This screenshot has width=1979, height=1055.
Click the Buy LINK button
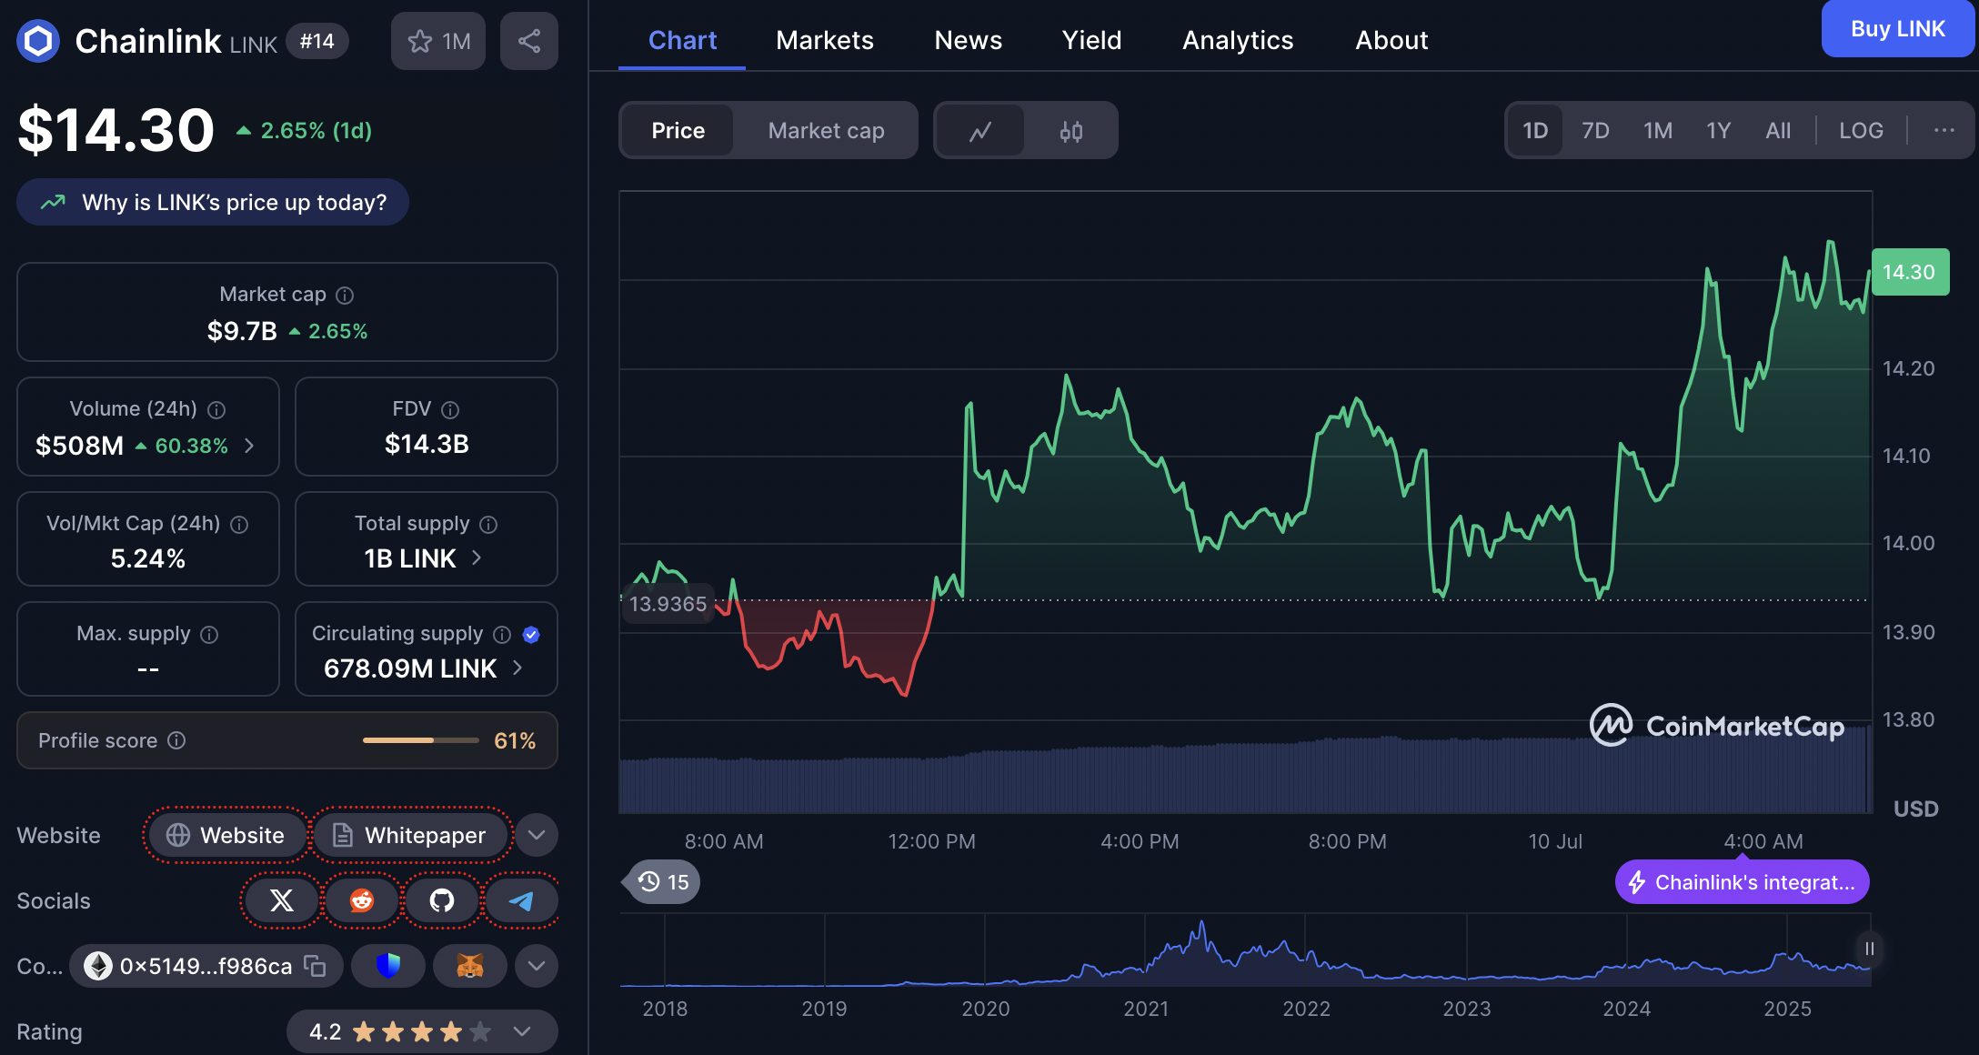[x=1898, y=29]
